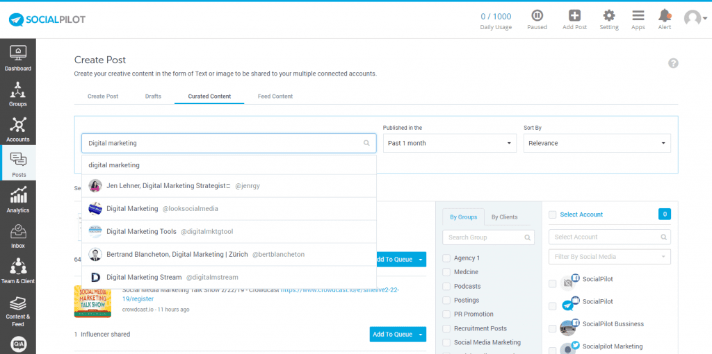
Task: Select the By Clients tab
Action: coord(505,217)
